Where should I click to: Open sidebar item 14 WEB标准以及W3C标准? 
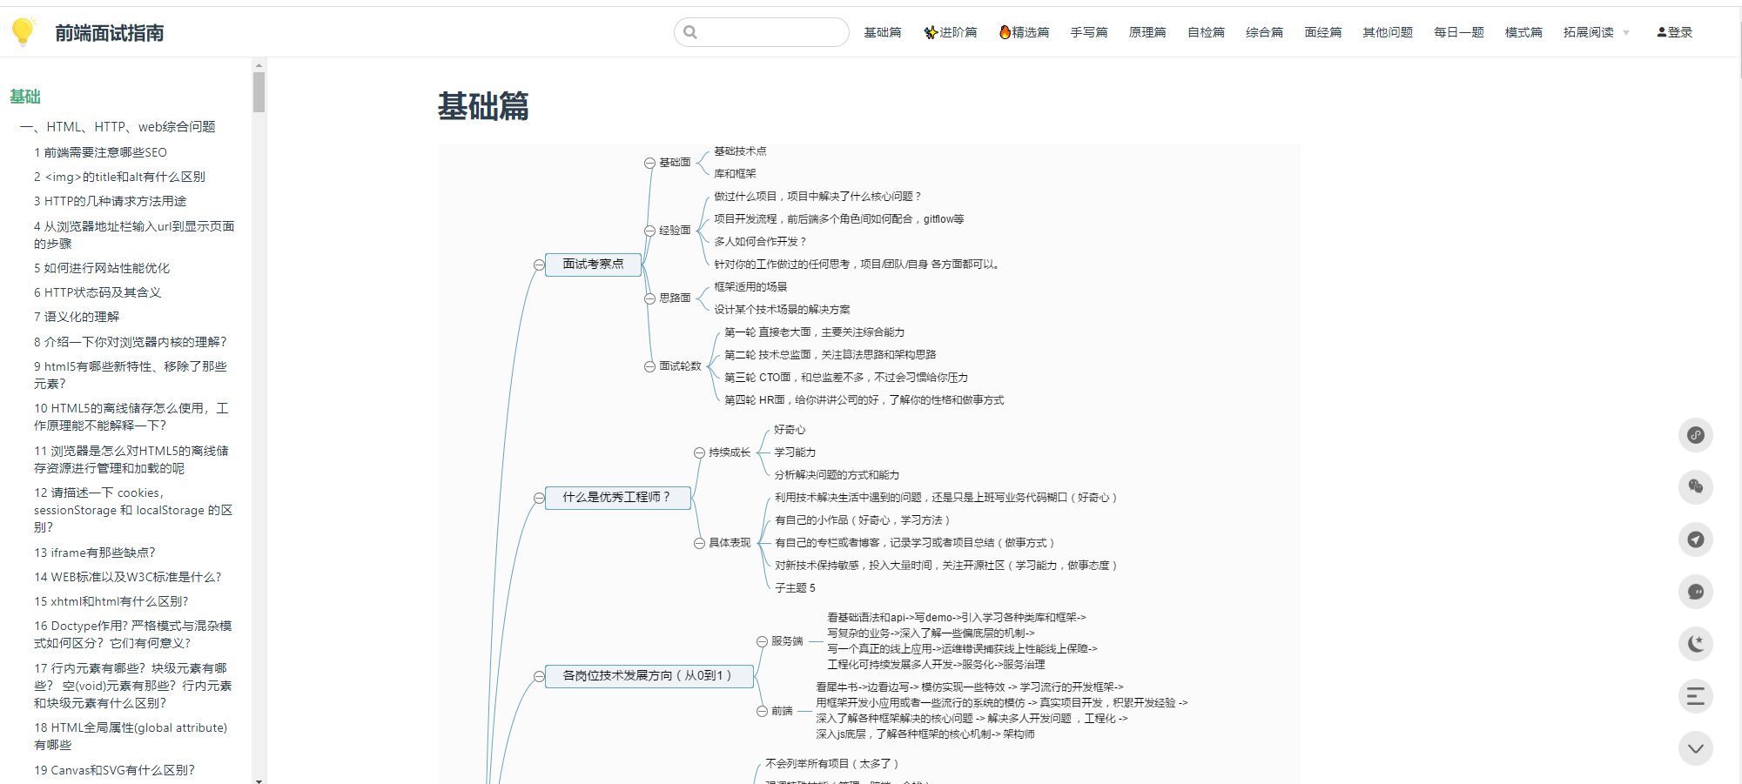coord(128,577)
